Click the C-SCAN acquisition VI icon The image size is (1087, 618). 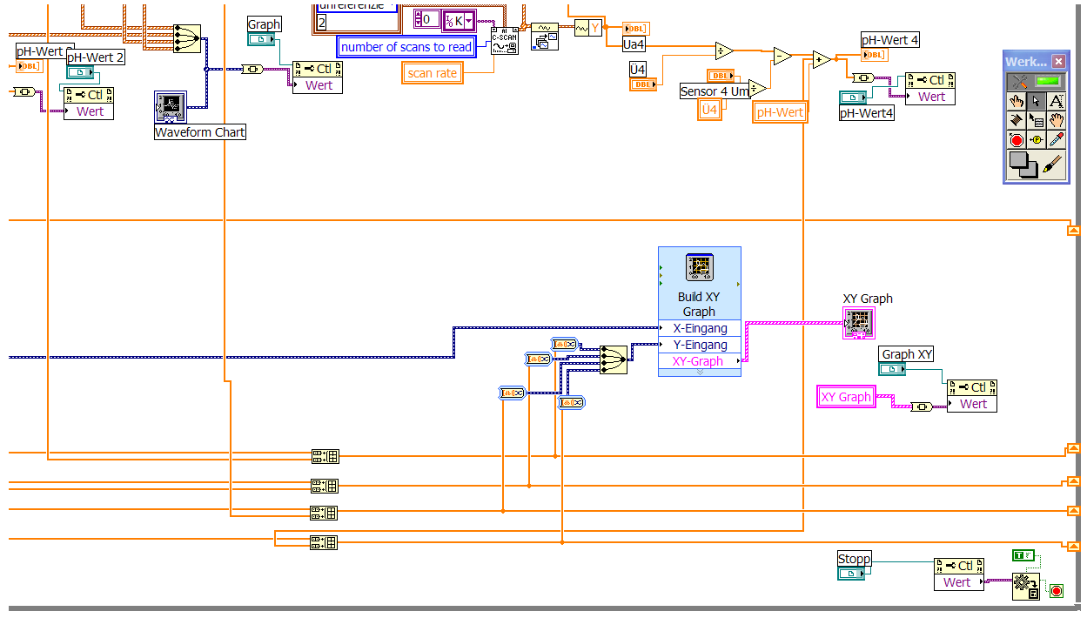point(504,41)
